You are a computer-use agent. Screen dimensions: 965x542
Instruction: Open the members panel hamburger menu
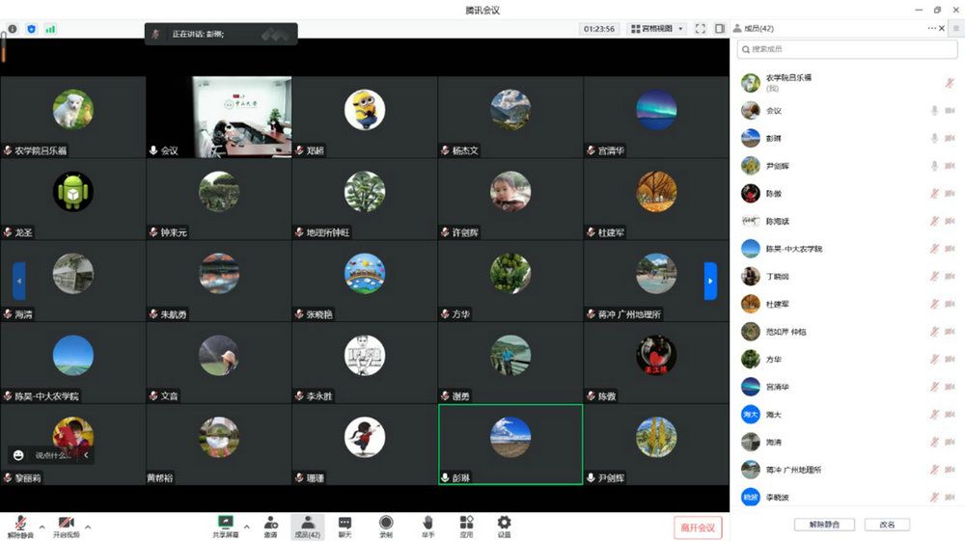[956, 29]
